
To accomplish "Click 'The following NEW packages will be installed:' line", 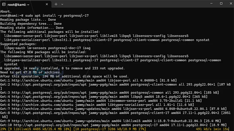I will [x=43, y=52].
